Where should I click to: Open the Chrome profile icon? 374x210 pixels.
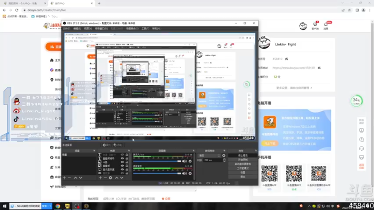[x=363, y=10]
